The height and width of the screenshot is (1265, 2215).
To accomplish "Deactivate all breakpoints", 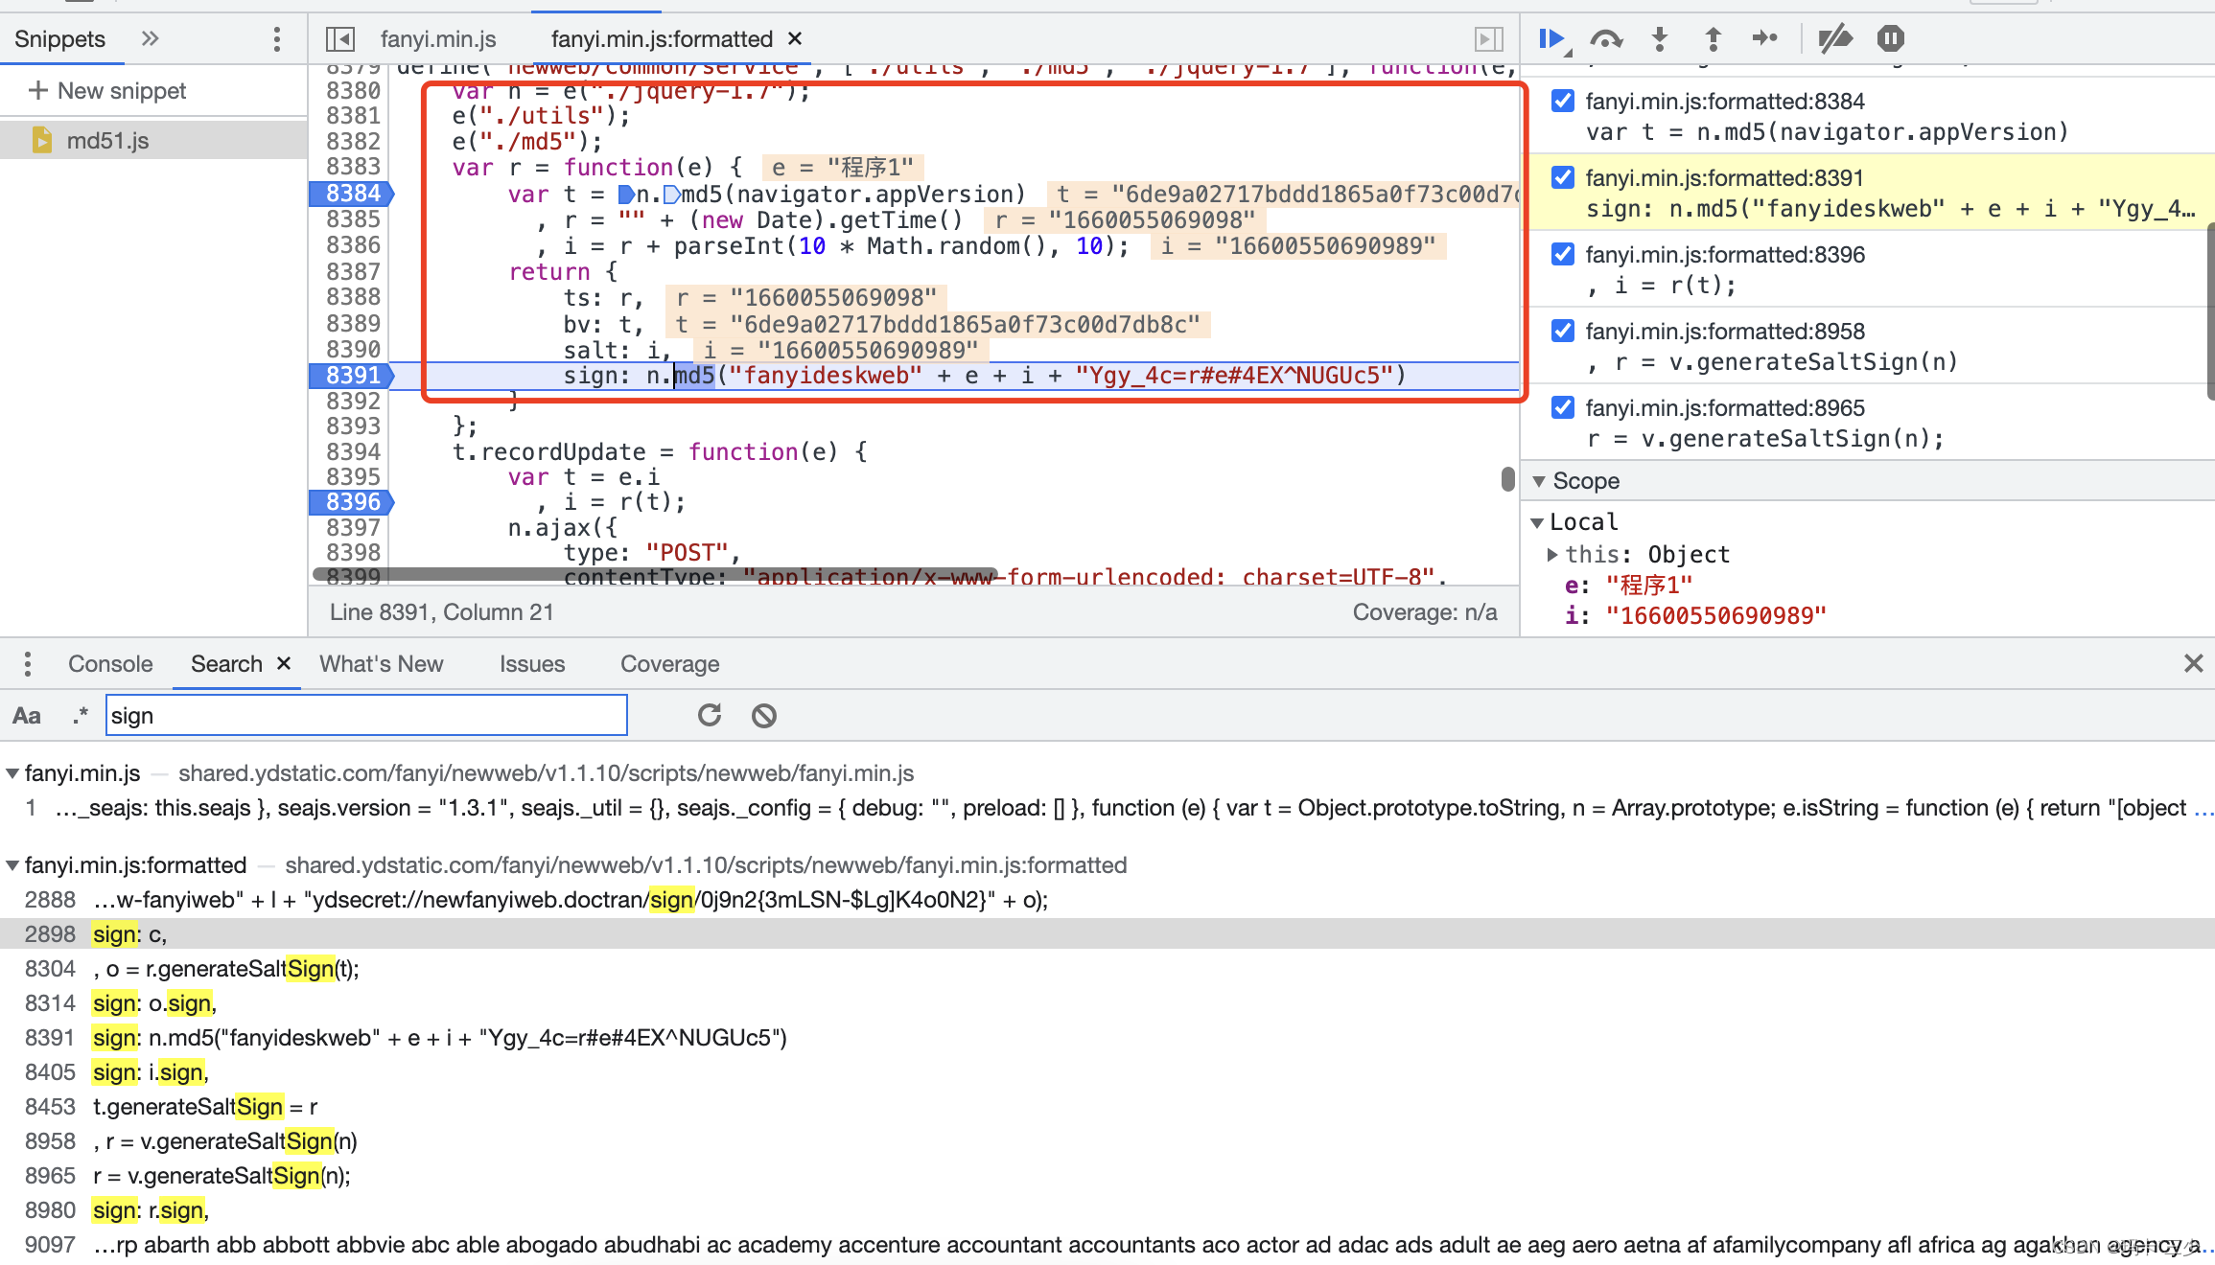I will pos(1835,39).
